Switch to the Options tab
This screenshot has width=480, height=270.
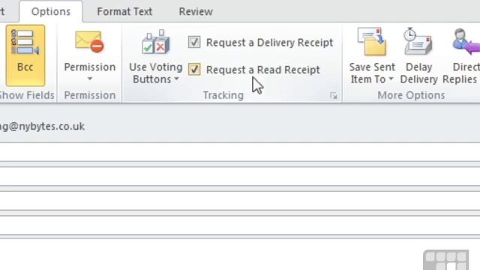pyautogui.click(x=51, y=12)
